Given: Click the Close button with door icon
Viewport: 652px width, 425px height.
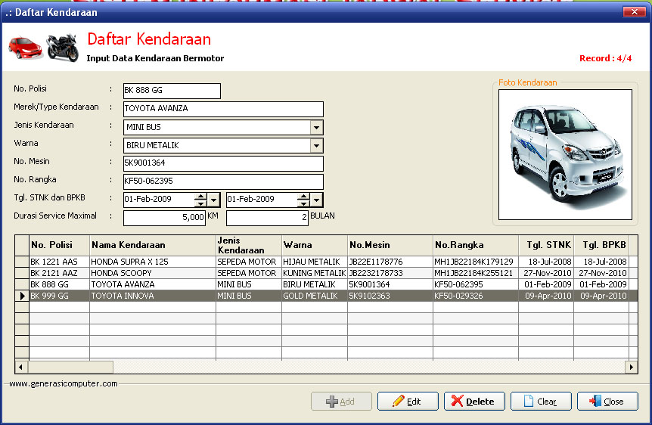Looking at the screenshot, I should click(x=607, y=402).
